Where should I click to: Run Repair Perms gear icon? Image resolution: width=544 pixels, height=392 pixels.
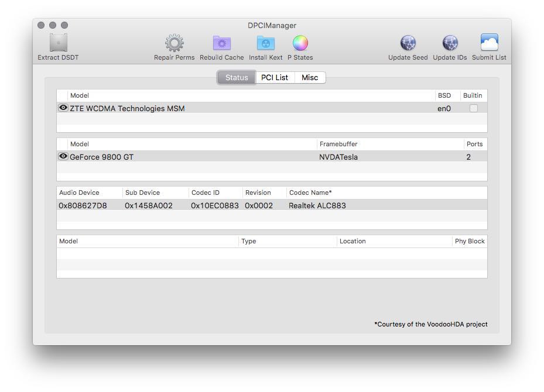click(174, 43)
